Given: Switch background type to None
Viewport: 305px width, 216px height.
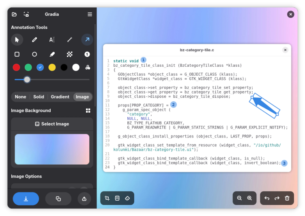Looking at the screenshot, I should click(x=20, y=97).
